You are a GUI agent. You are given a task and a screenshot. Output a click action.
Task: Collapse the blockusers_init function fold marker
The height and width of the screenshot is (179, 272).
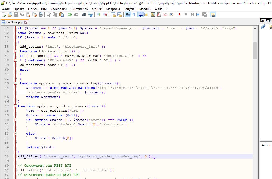tap(15, 51)
